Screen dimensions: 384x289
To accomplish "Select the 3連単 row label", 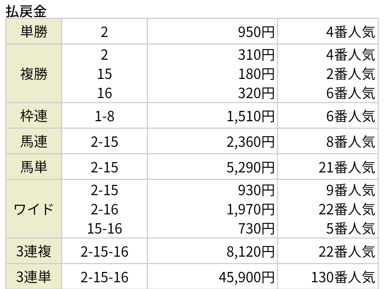I will tap(34, 277).
